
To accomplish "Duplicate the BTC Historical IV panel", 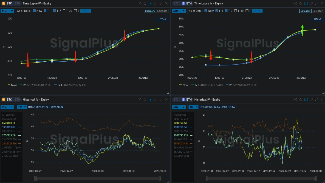I will click(156, 99).
